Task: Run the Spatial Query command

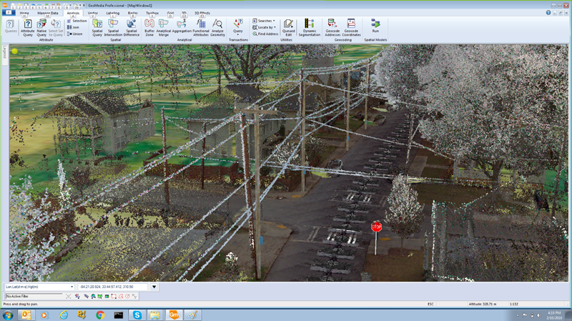Action: point(97,28)
